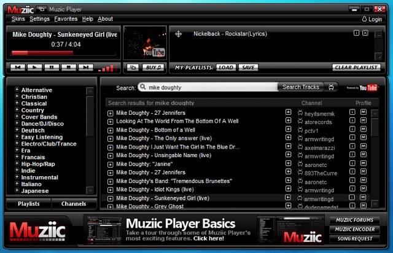393x253 pixels.
Task: Save the current playlist
Action: point(248,68)
